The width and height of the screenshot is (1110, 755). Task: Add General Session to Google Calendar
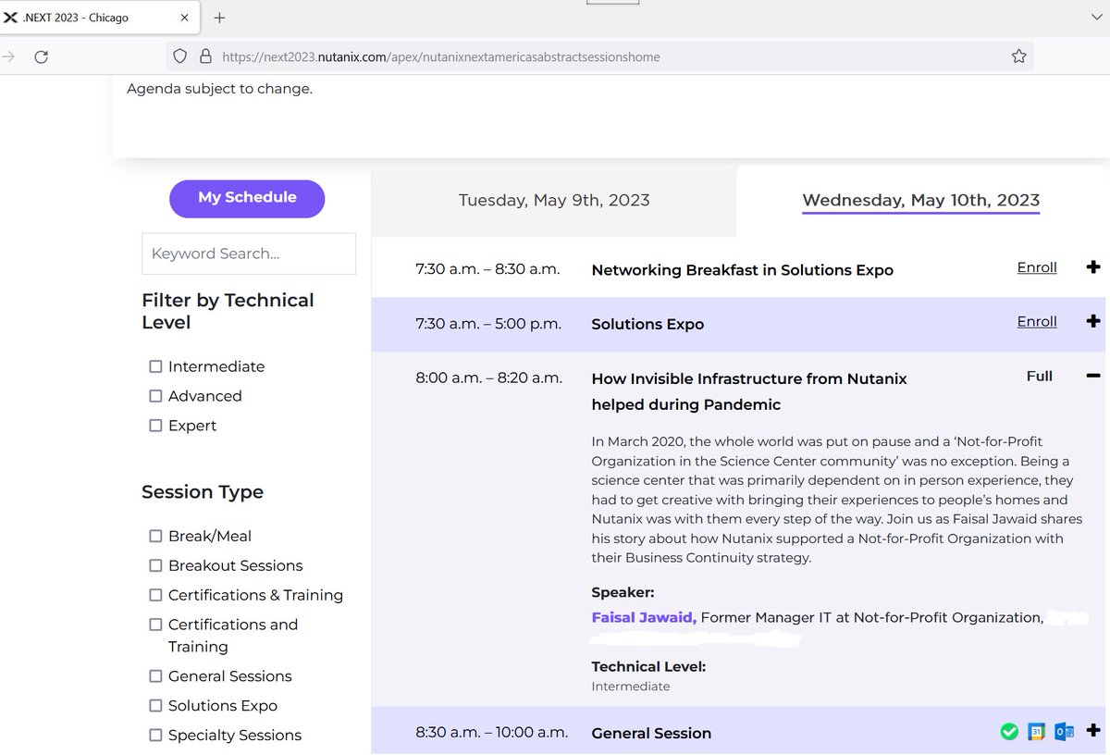pos(1036,732)
